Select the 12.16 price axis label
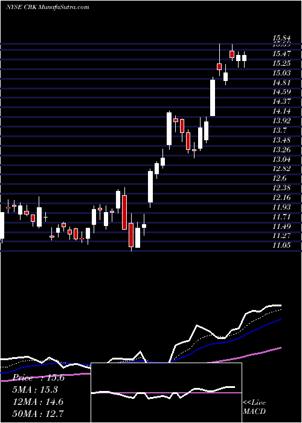302x423 pixels. pos(281,198)
